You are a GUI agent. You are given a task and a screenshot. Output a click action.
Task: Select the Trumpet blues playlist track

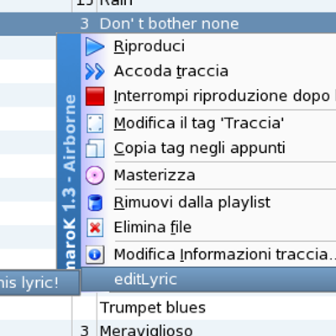pos(153,307)
